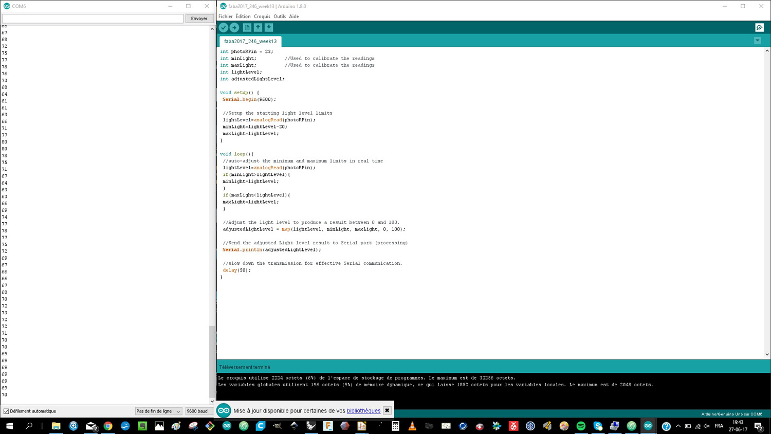Open File Explorer from the taskbar
Image resolution: width=771 pixels, height=434 pixels.
click(x=56, y=426)
